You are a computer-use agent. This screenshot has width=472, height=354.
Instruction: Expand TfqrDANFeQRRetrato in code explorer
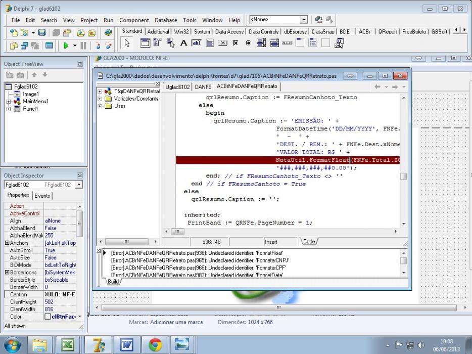point(100,91)
